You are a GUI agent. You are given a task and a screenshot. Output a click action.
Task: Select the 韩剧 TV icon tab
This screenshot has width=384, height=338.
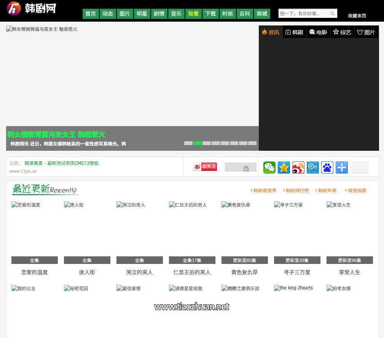pyautogui.click(x=294, y=32)
